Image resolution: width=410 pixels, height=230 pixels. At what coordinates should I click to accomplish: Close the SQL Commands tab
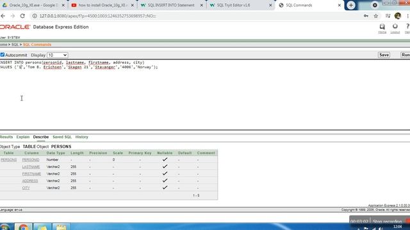click(340, 5)
